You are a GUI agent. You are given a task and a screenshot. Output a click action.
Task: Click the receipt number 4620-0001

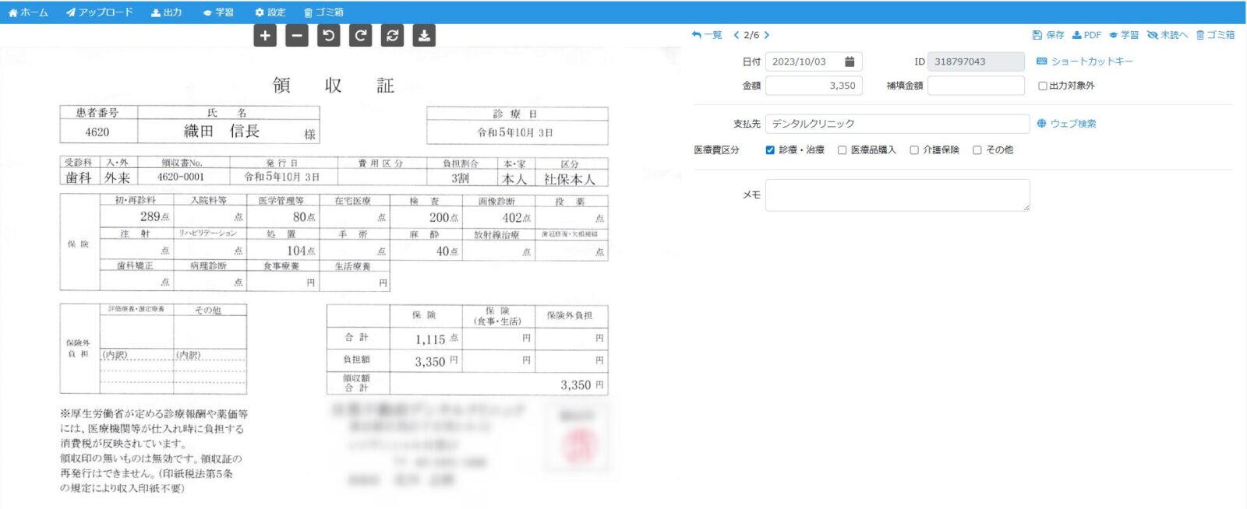[x=181, y=177]
